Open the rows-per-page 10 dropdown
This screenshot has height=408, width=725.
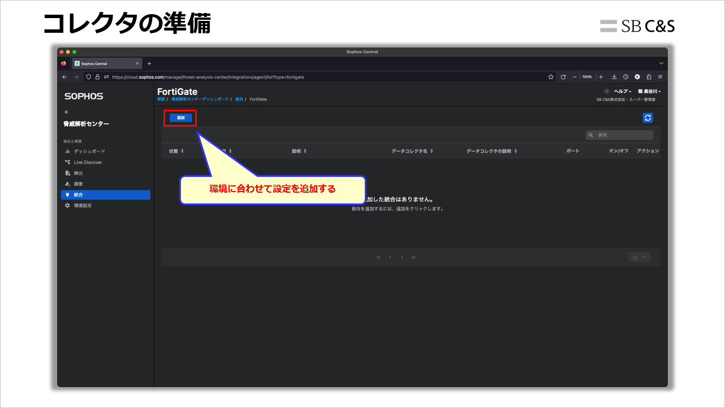[639, 258]
